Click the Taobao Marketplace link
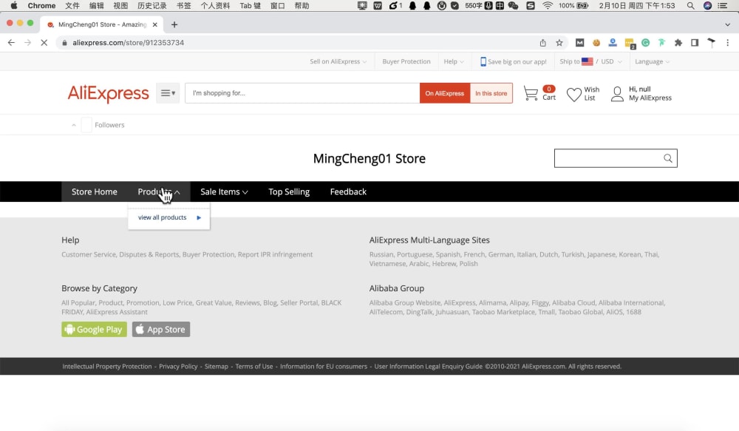 pos(503,312)
